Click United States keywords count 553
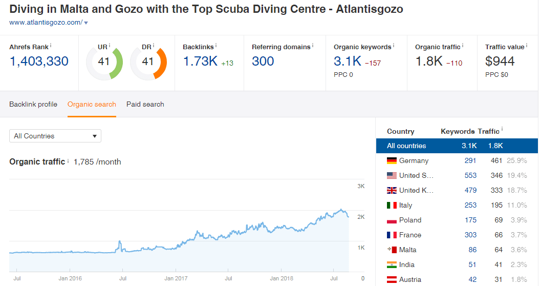This screenshot has width=541, height=286. (470, 175)
